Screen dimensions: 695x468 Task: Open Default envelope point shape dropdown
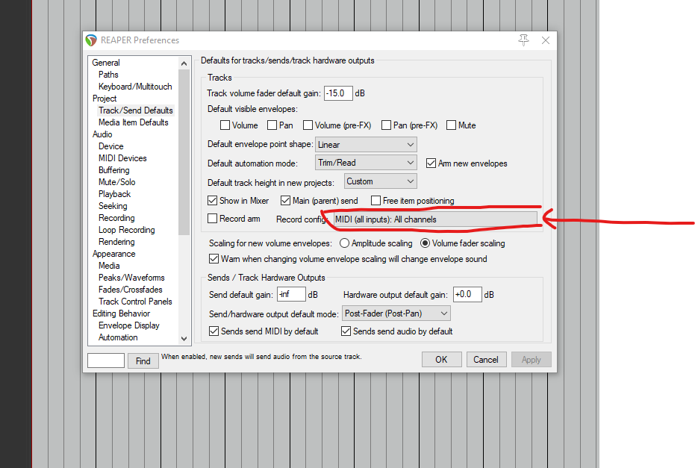(366, 145)
